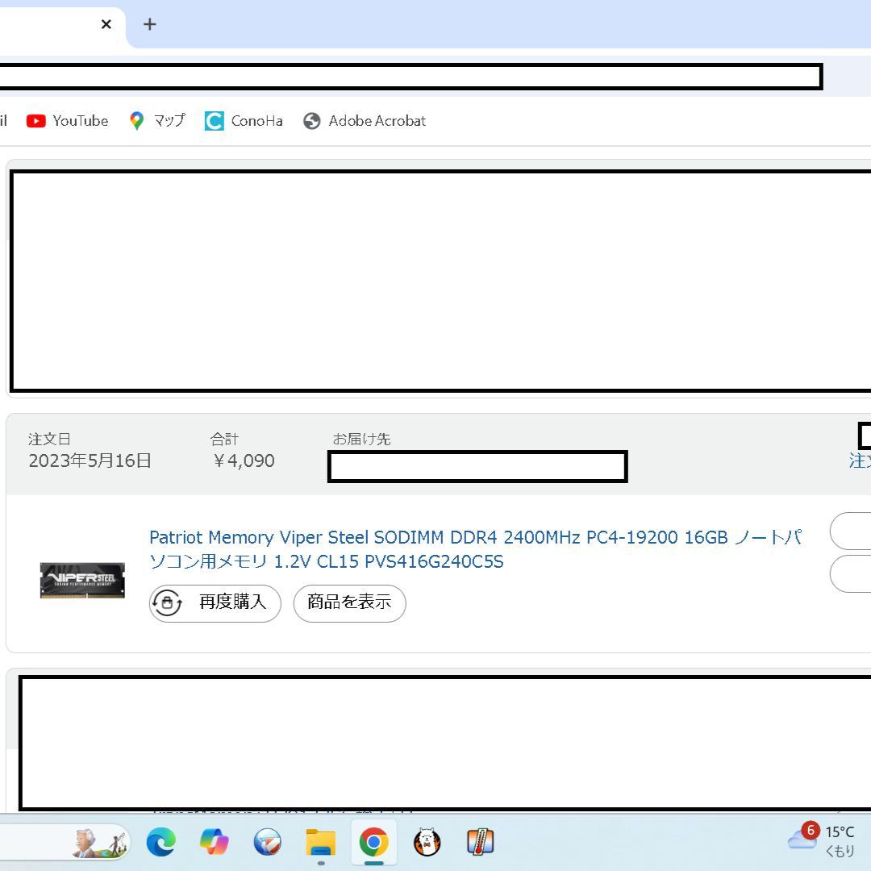
Task: Switch to Google Chrome in the taskbar
Action: pos(373,843)
